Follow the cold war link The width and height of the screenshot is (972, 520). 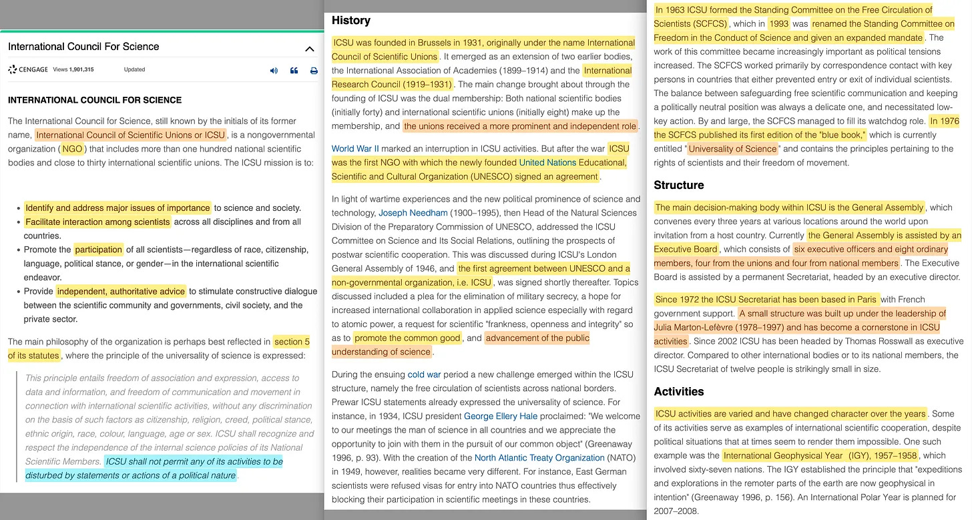tap(425, 375)
